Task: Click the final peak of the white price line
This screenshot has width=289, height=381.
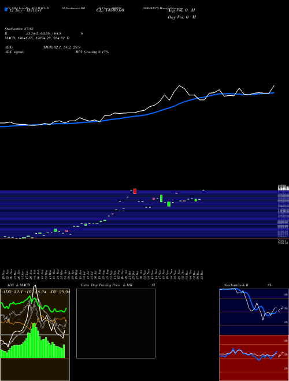Action: 274,86
